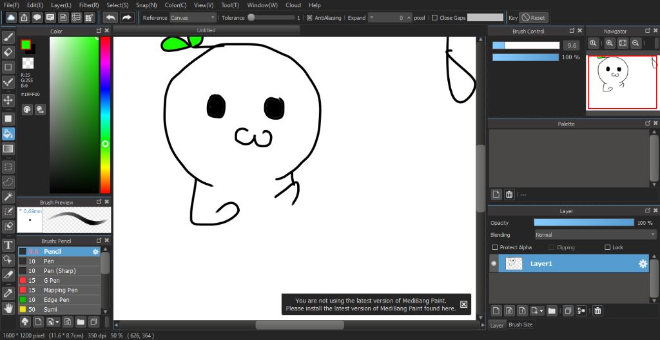Viewport: 660px width, 340px height.
Task: Click the Undo arrow in toolbar
Action: [110, 18]
